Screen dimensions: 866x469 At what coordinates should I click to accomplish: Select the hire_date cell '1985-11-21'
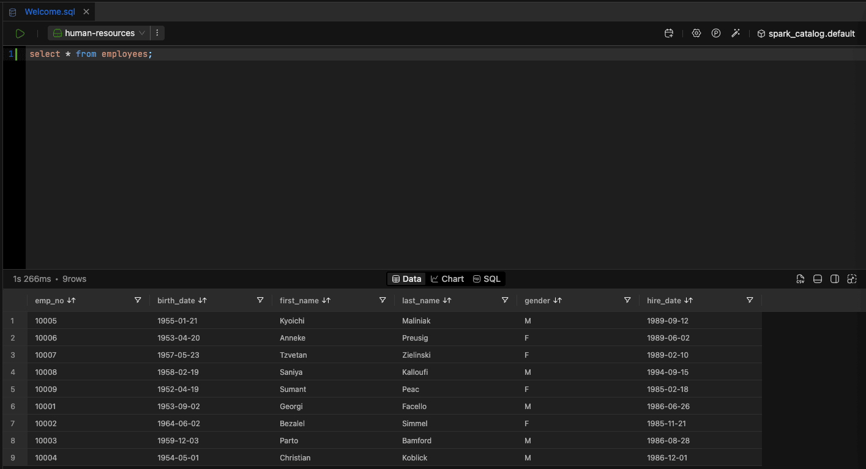tap(700, 423)
